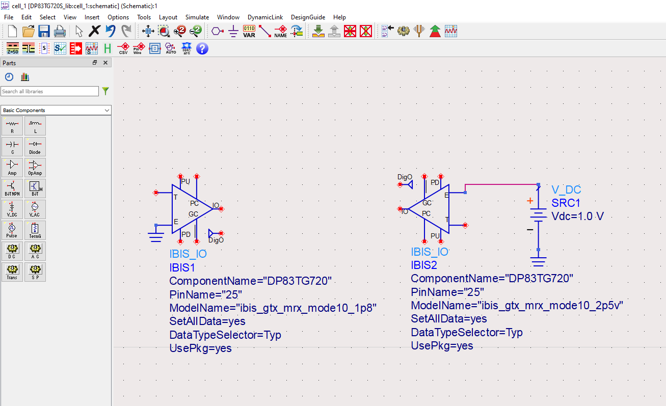Click the Zoom to area icon

[x=164, y=31]
